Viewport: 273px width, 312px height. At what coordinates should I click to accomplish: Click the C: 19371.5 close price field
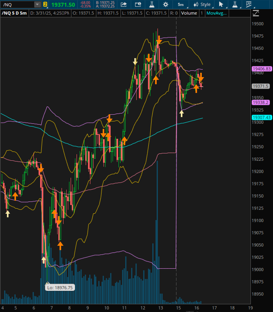point(156,13)
